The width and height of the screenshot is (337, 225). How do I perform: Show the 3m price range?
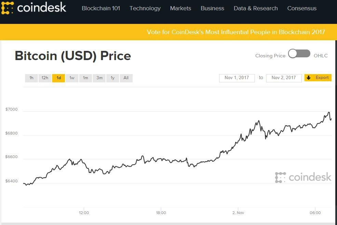[99, 78]
